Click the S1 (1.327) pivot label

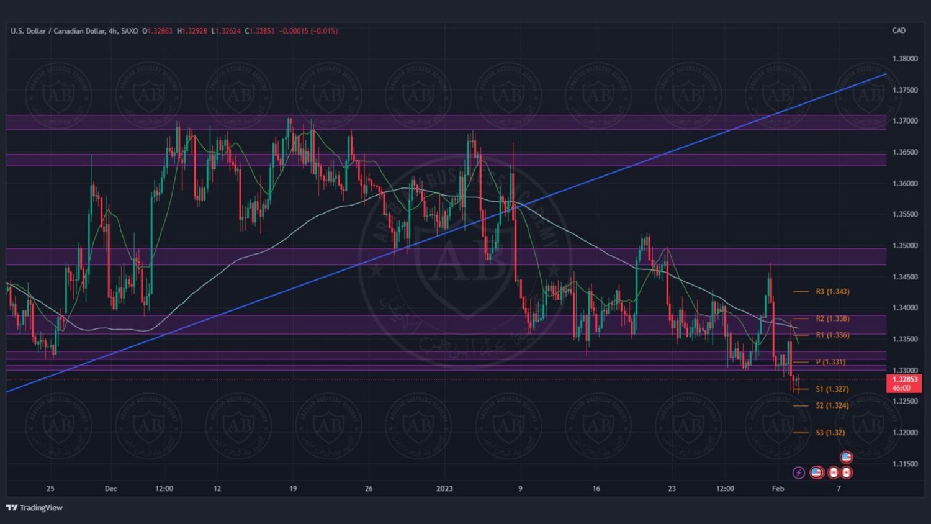832,389
